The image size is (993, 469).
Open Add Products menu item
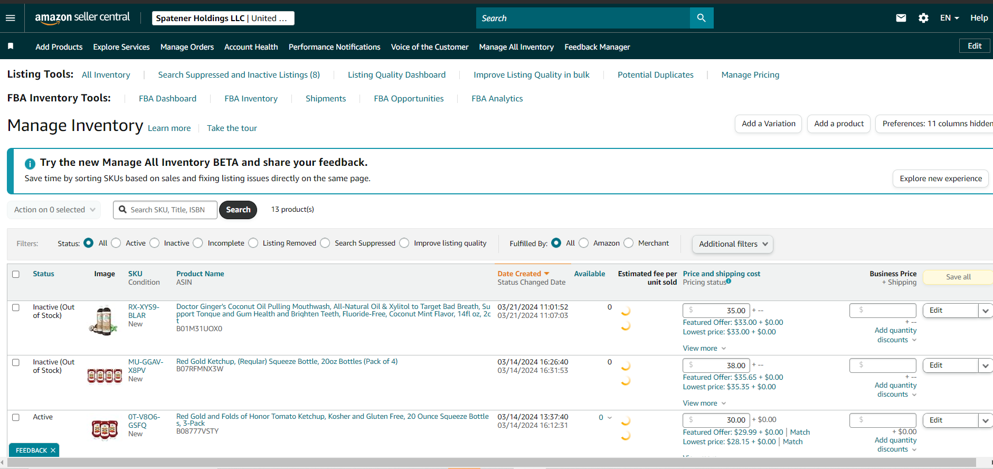(x=59, y=47)
